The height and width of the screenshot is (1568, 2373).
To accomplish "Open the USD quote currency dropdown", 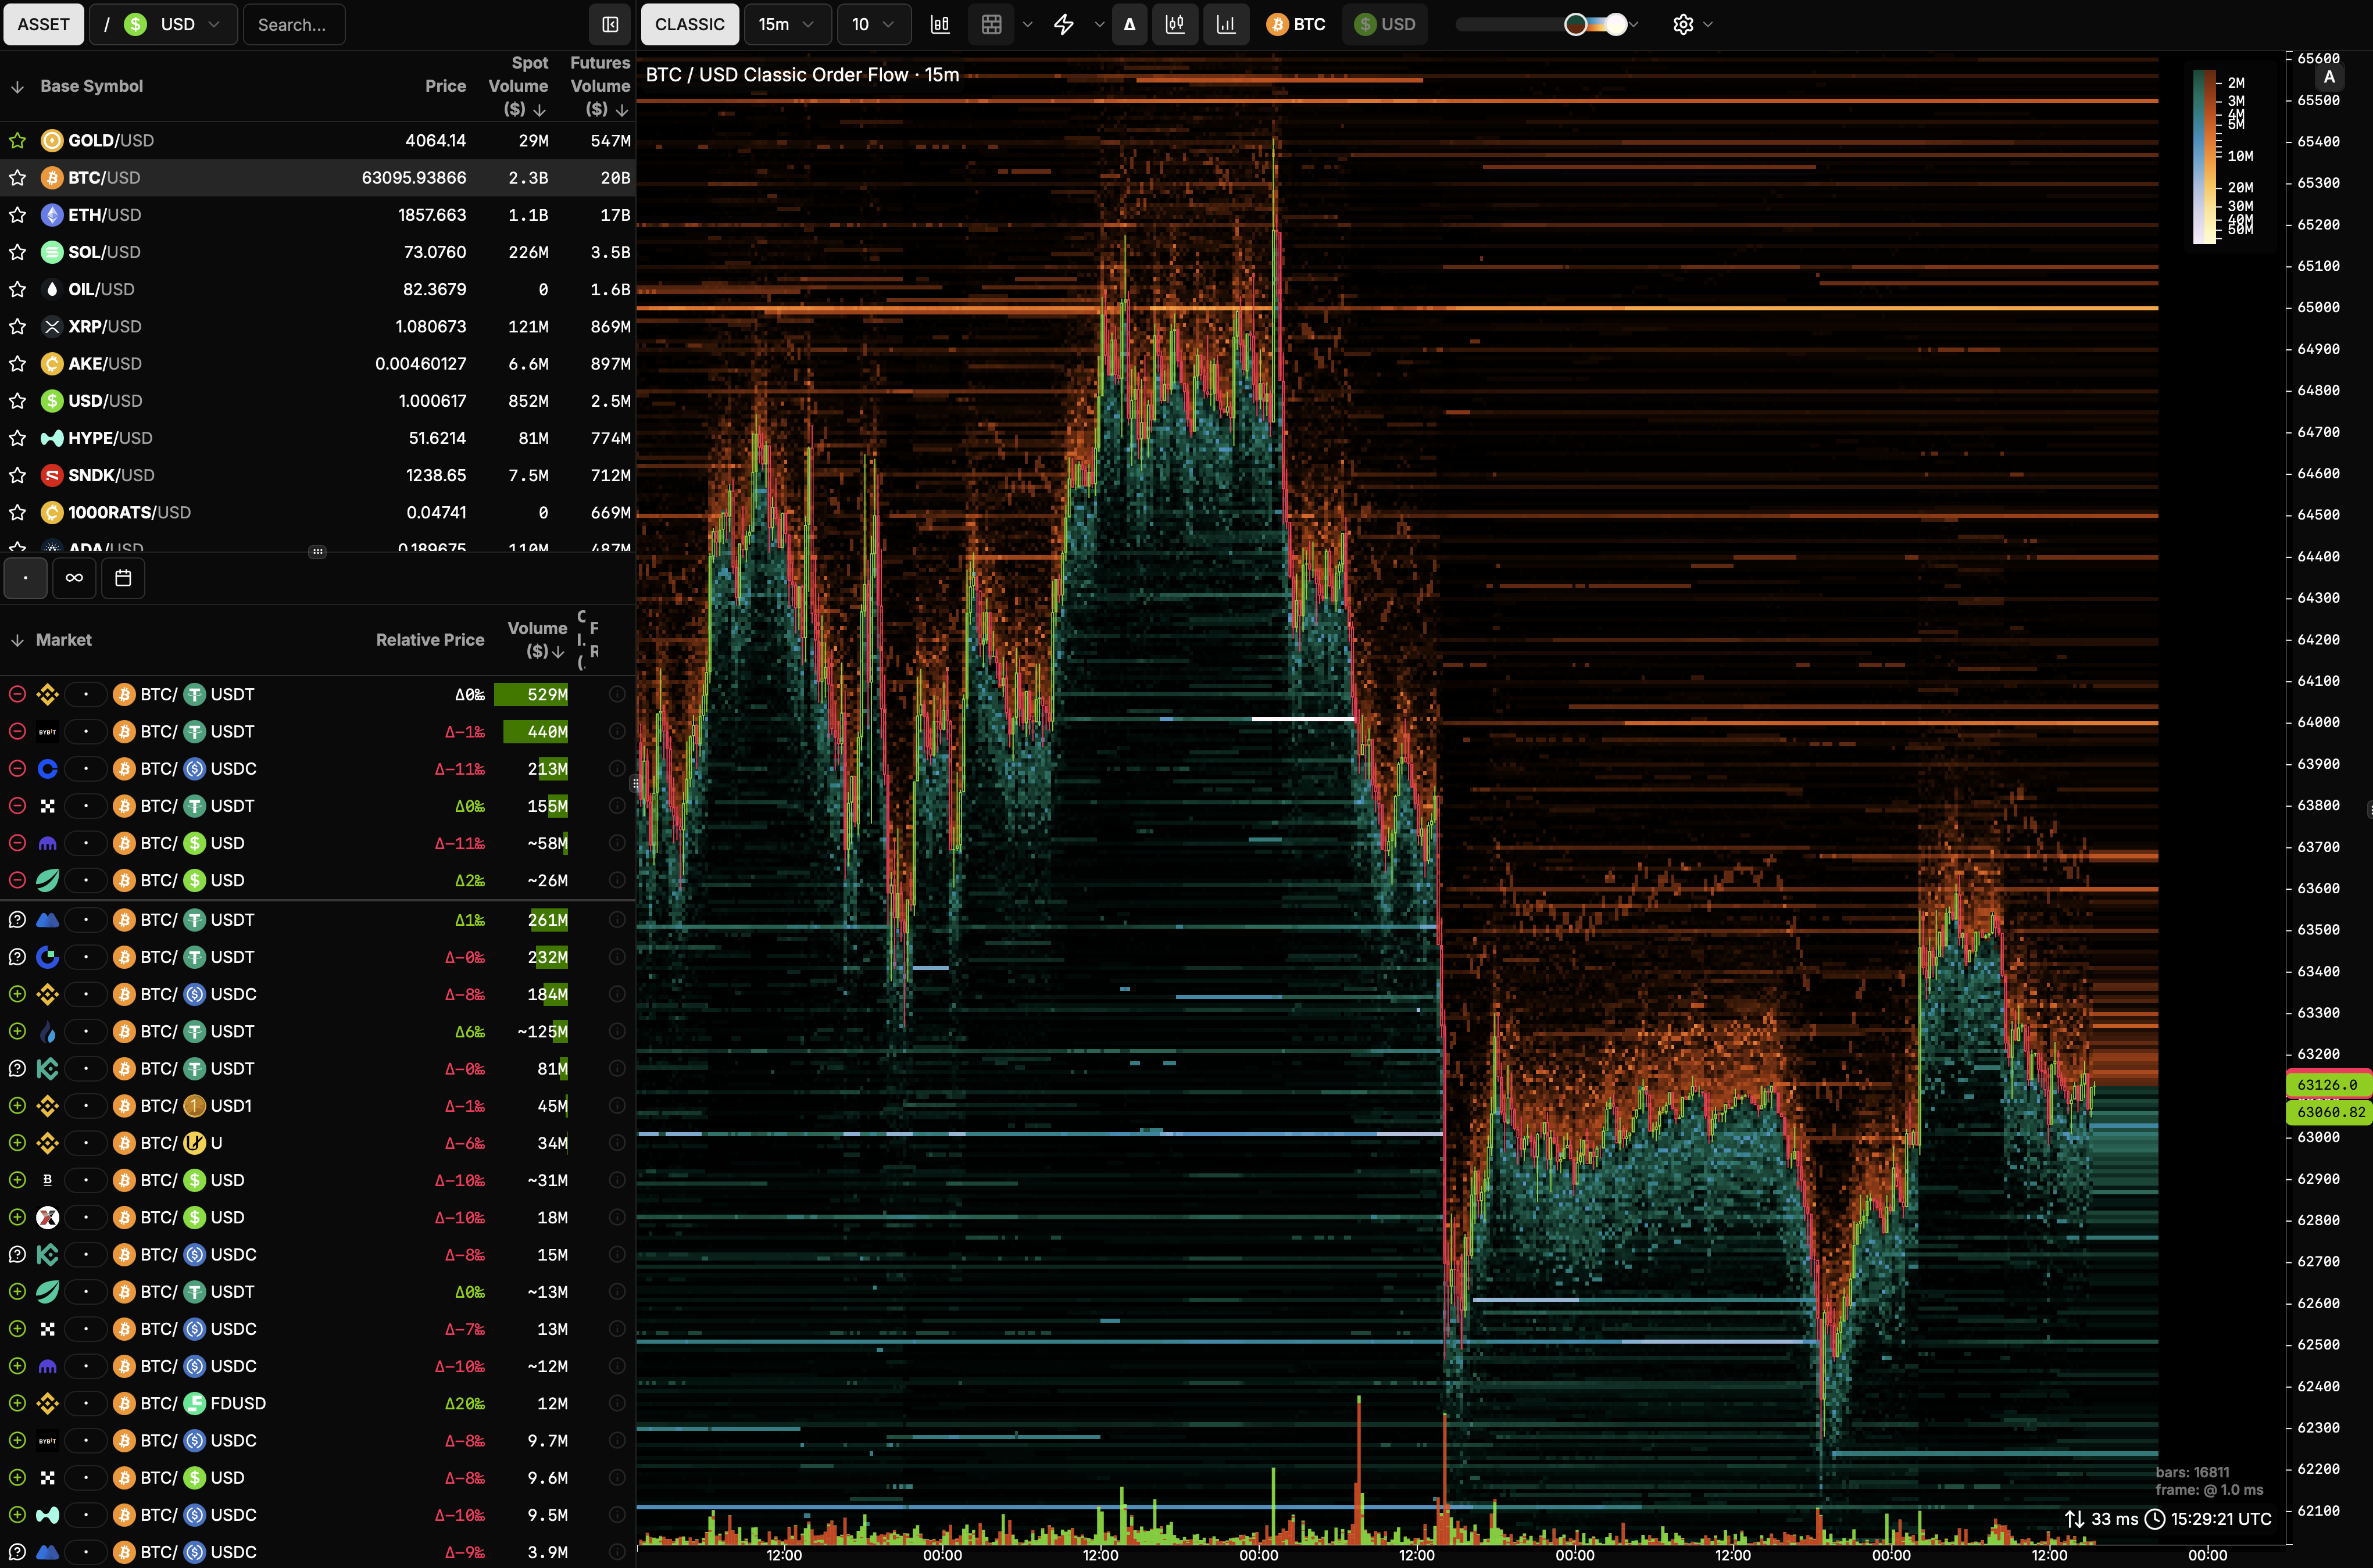I will (164, 24).
